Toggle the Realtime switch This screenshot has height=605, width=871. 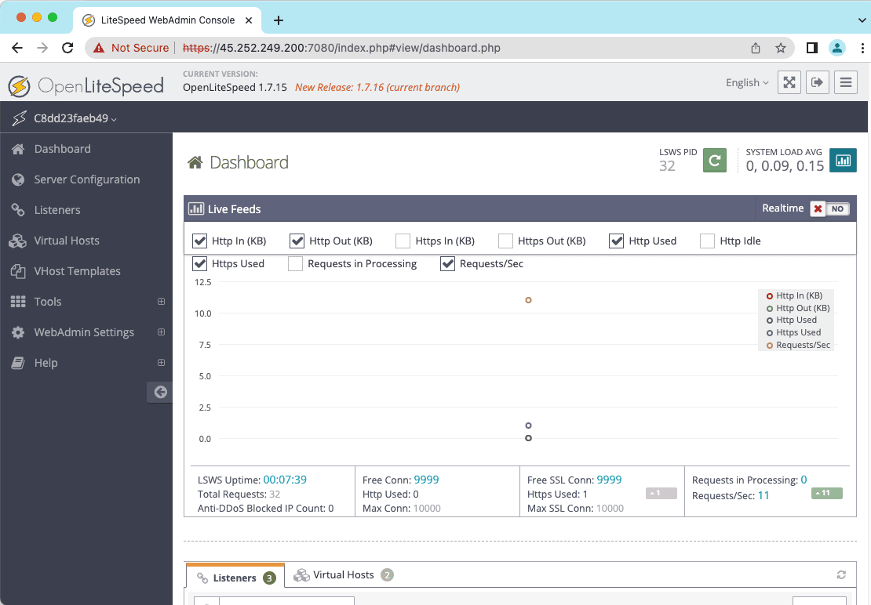pos(829,209)
